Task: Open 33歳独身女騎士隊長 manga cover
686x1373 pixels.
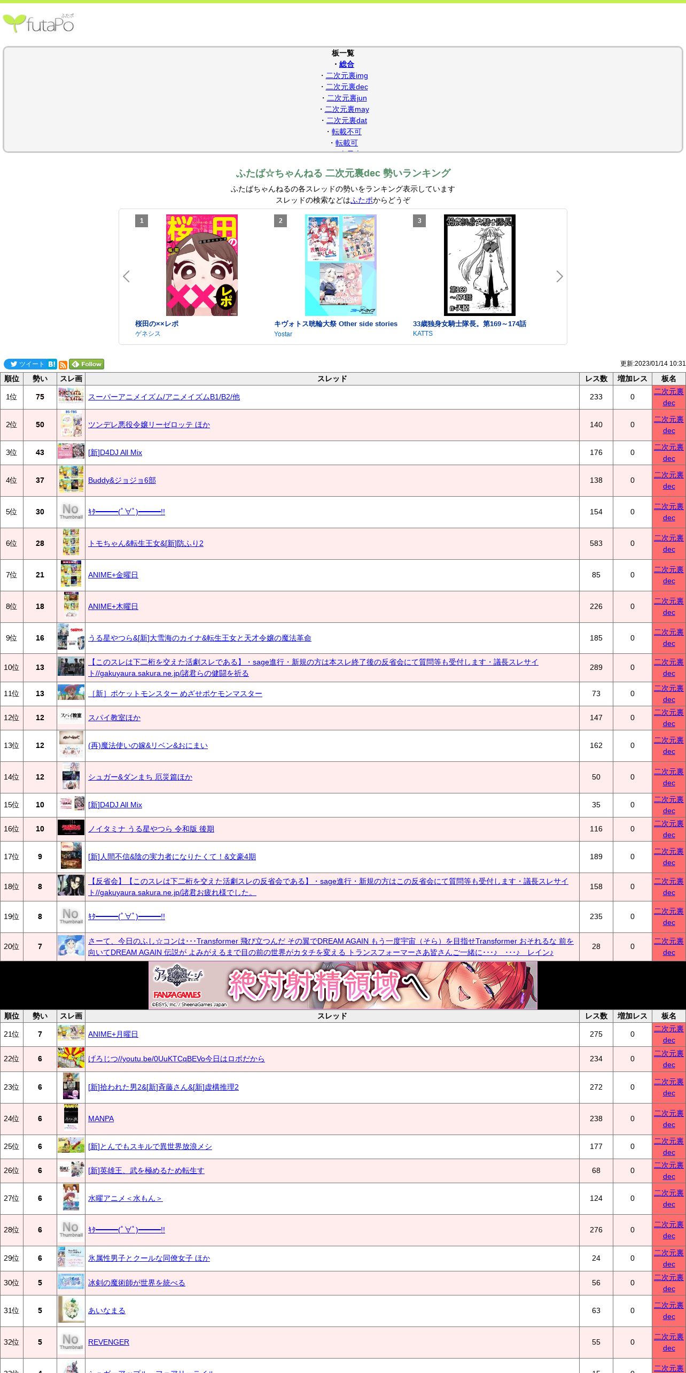Action: 480,265
